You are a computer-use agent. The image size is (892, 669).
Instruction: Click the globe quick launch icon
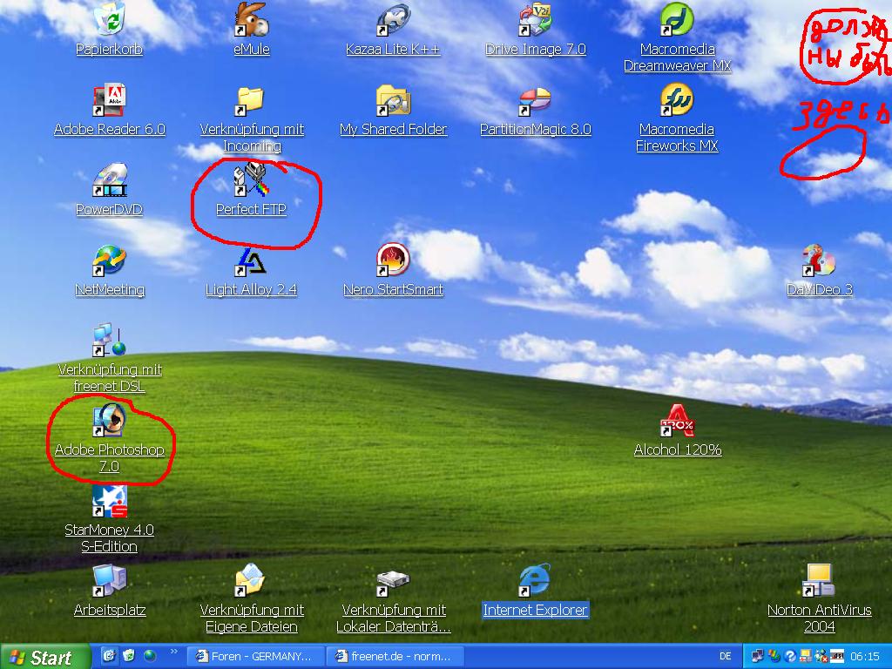point(150,656)
